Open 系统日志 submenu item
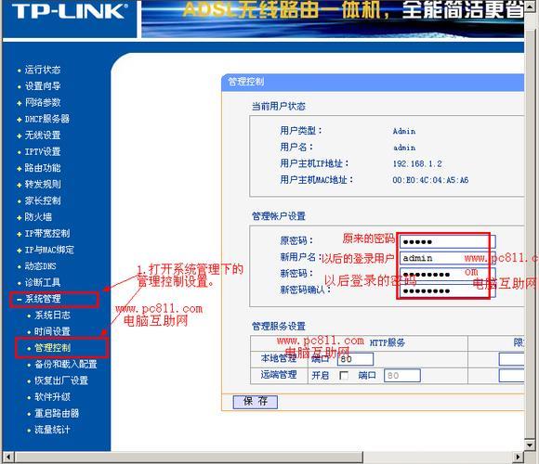Viewport: 539px width, 464px height. coord(52,315)
